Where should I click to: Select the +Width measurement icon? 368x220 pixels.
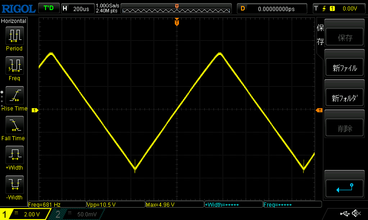click(15, 154)
